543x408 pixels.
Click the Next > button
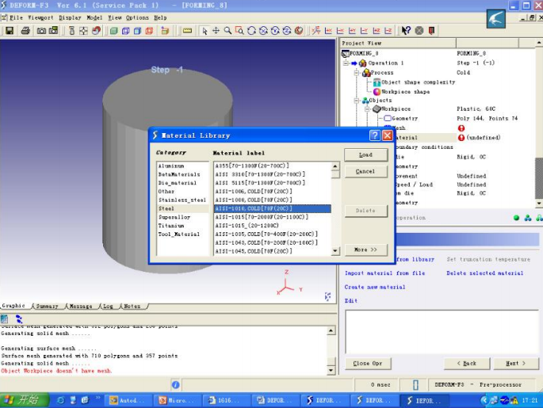click(x=515, y=364)
